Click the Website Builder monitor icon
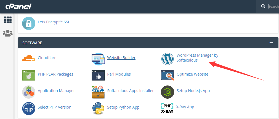Image resolution: width=279 pixels, height=119 pixels. [x=98, y=59]
